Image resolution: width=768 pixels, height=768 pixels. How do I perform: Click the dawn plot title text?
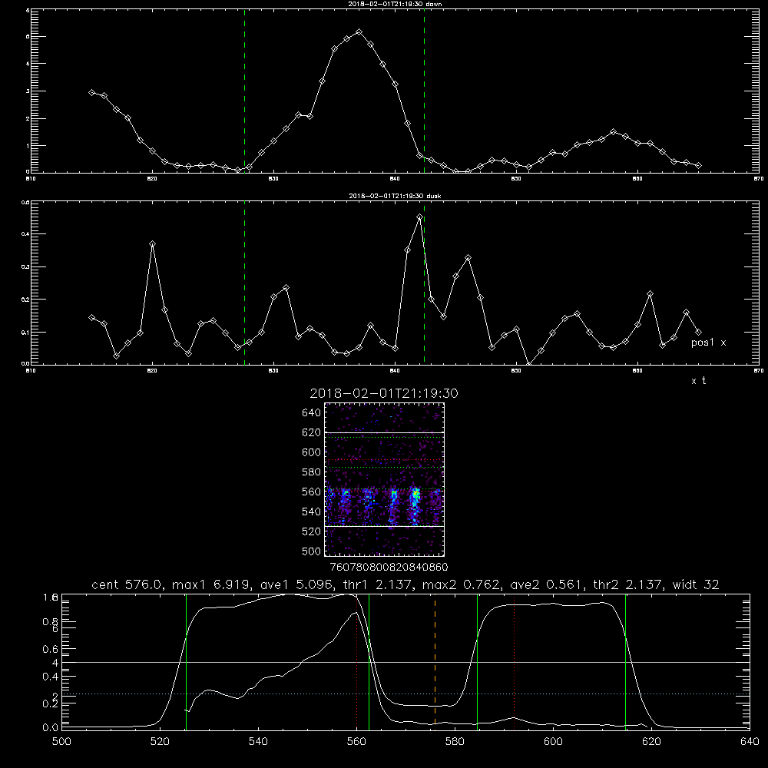point(395,3)
